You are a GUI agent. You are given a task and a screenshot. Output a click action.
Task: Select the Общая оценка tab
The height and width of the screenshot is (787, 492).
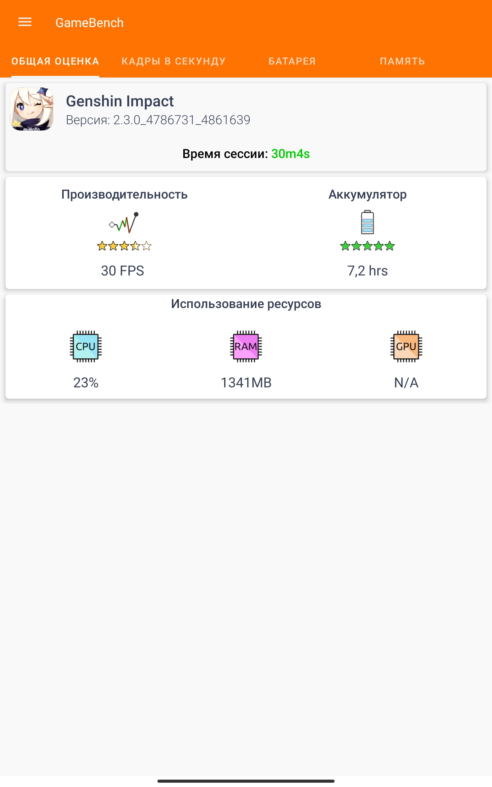[55, 61]
